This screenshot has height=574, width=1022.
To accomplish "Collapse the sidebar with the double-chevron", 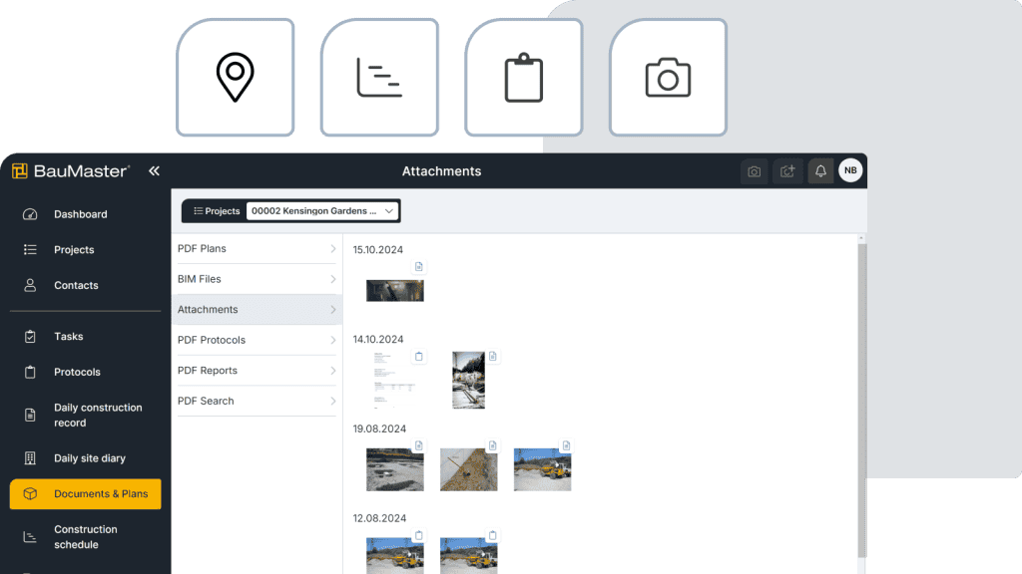I will tap(154, 169).
